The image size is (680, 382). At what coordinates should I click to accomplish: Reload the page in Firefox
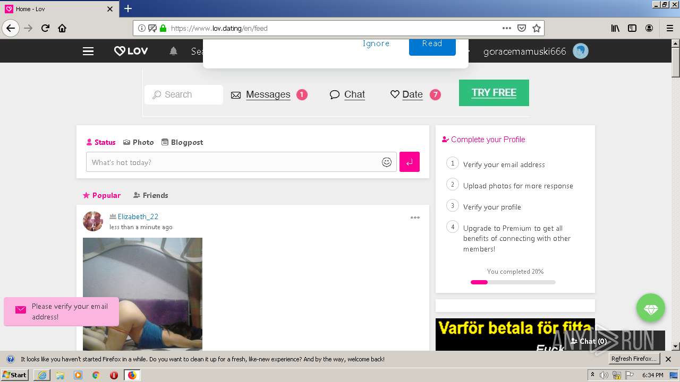pos(45,28)
